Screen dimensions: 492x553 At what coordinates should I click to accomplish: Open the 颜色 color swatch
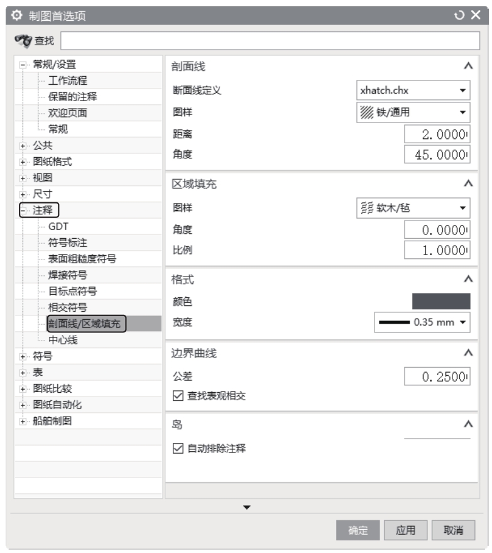click(441, 302)
